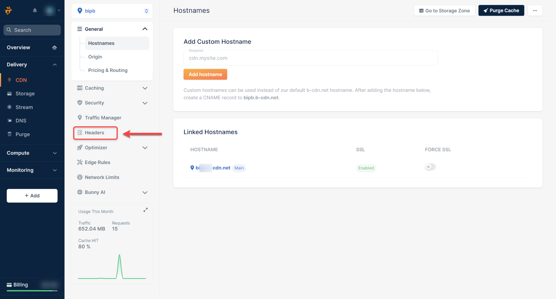Expand the Caching section
The width and height of the screenshot is (556, 299).
click(x=145, y=88)
